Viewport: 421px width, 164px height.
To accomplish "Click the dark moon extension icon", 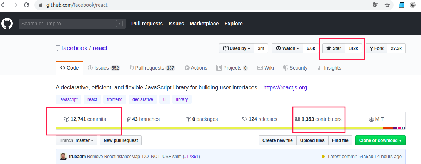I will click(x=413, y=5).
